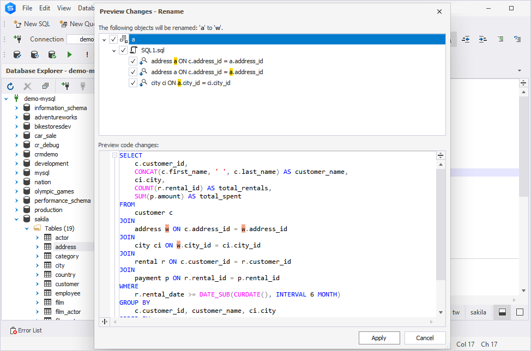The width and height of the screenshot is (531, 351).
Task: Expand the adventureworks database node
Action: (16, 117)
